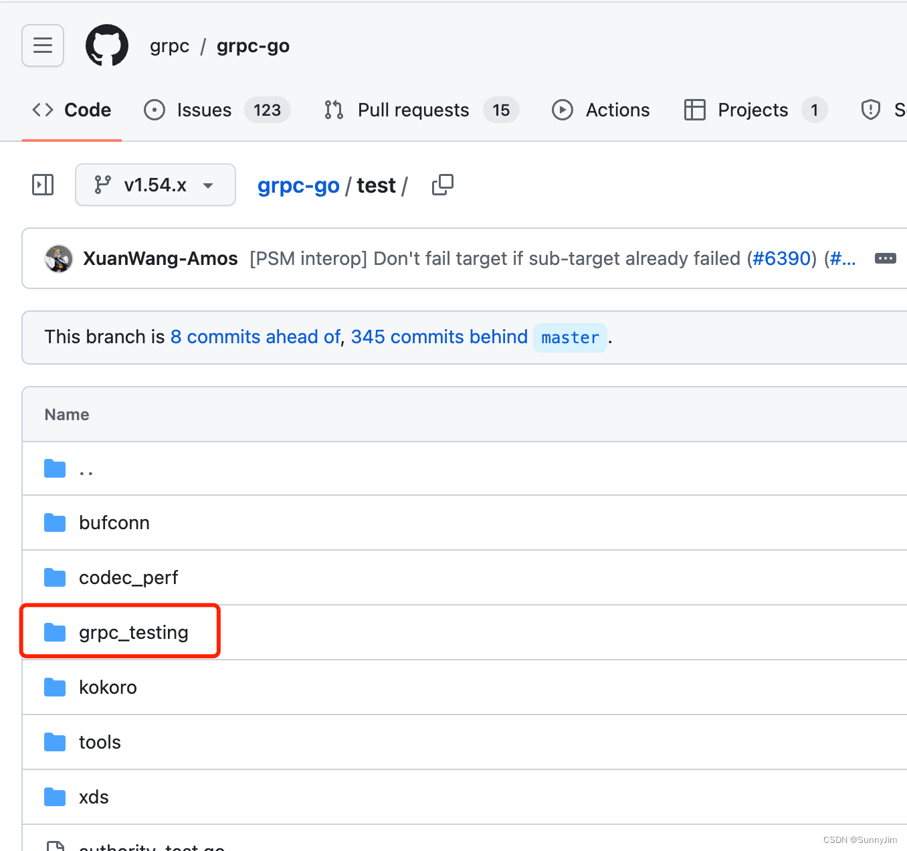Click the test directory breadcrumb text
907x851 pixels.
tap(376, 185)
